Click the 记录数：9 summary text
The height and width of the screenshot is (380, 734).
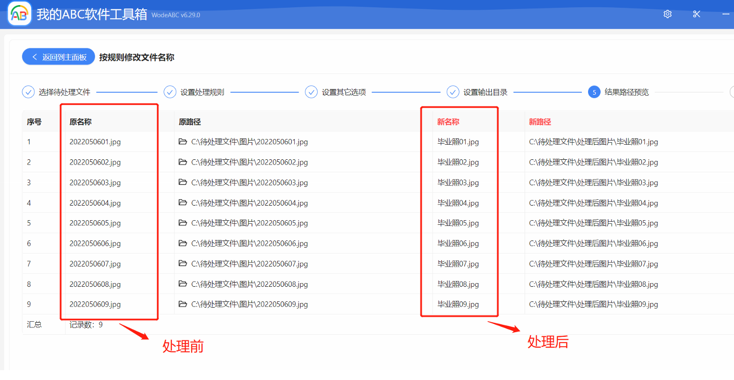pyautogui.click(x=86, y=324)
